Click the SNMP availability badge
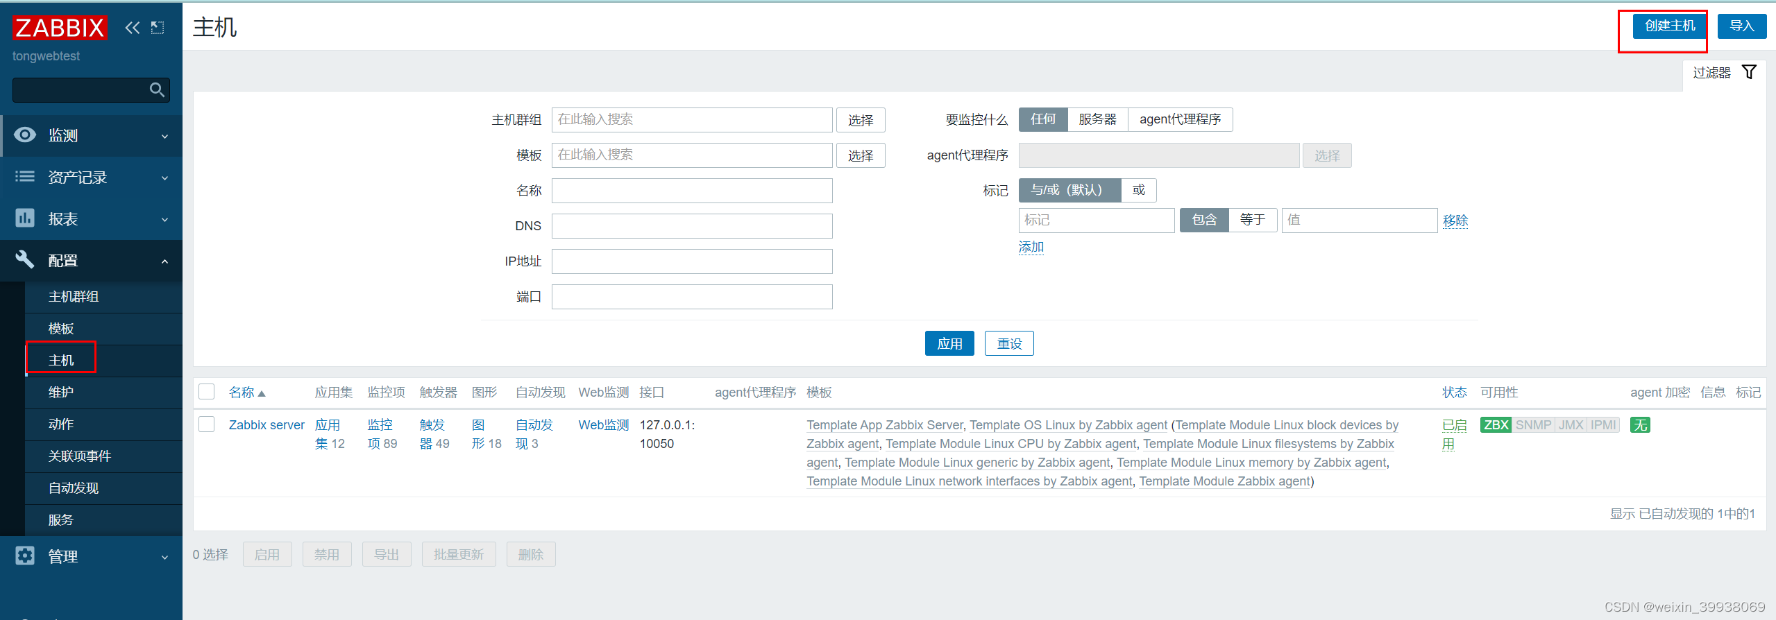Image resolution: width=1776 pixels, height=620 pixels. click(x=1533, y=425)
